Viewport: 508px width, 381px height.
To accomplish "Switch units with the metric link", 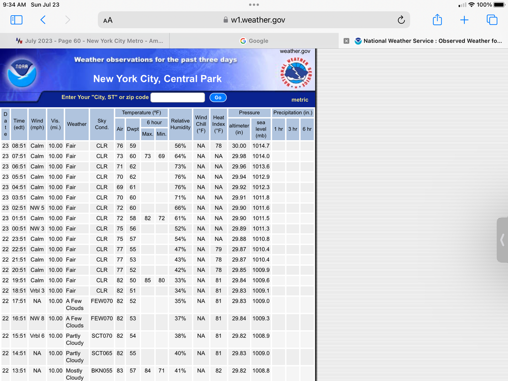I will tap(300, 100).
